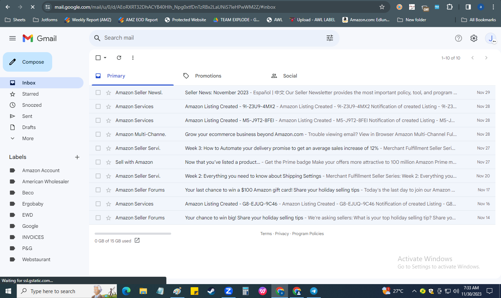This screenshot has width=501, height=298.
Task: Open the select dropdown arrow beside checkbox
Action: 105,58
